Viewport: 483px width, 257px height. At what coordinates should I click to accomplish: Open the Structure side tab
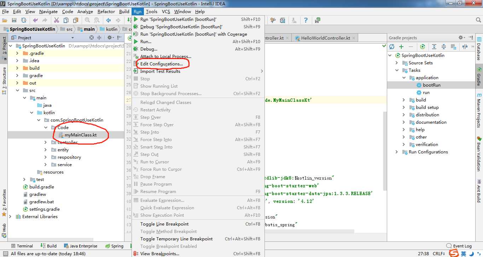point(4,81)
